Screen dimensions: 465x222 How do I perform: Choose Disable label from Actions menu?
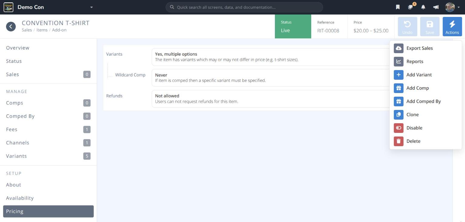click(x=414, y=128)
